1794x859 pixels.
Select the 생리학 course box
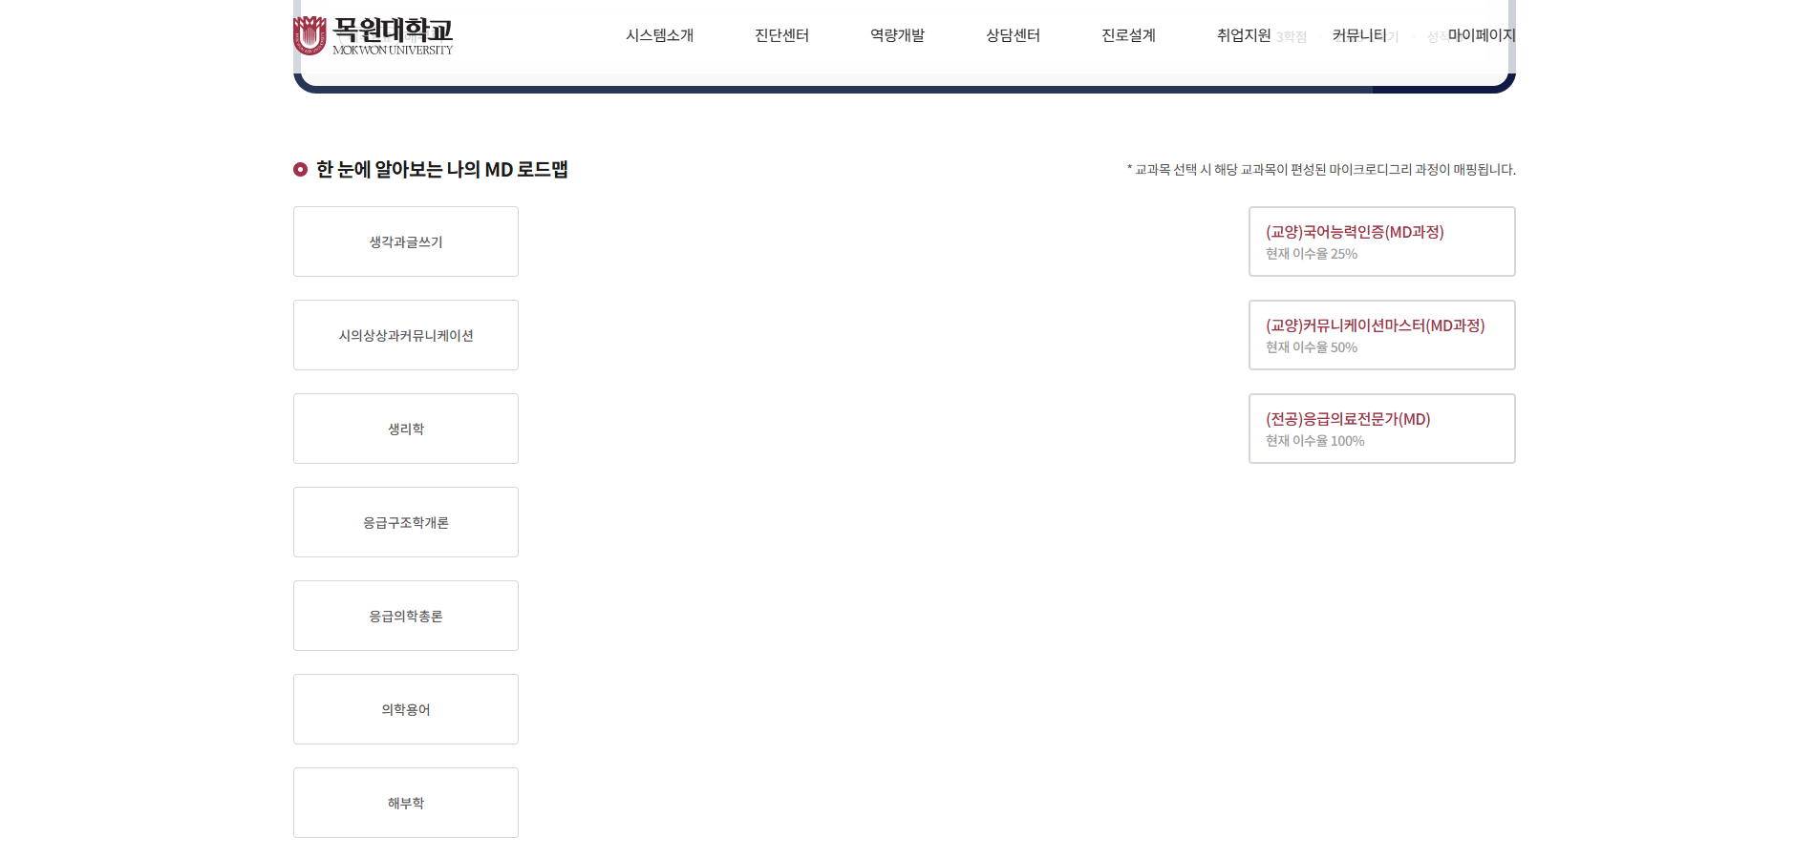[x=405, y=429]
